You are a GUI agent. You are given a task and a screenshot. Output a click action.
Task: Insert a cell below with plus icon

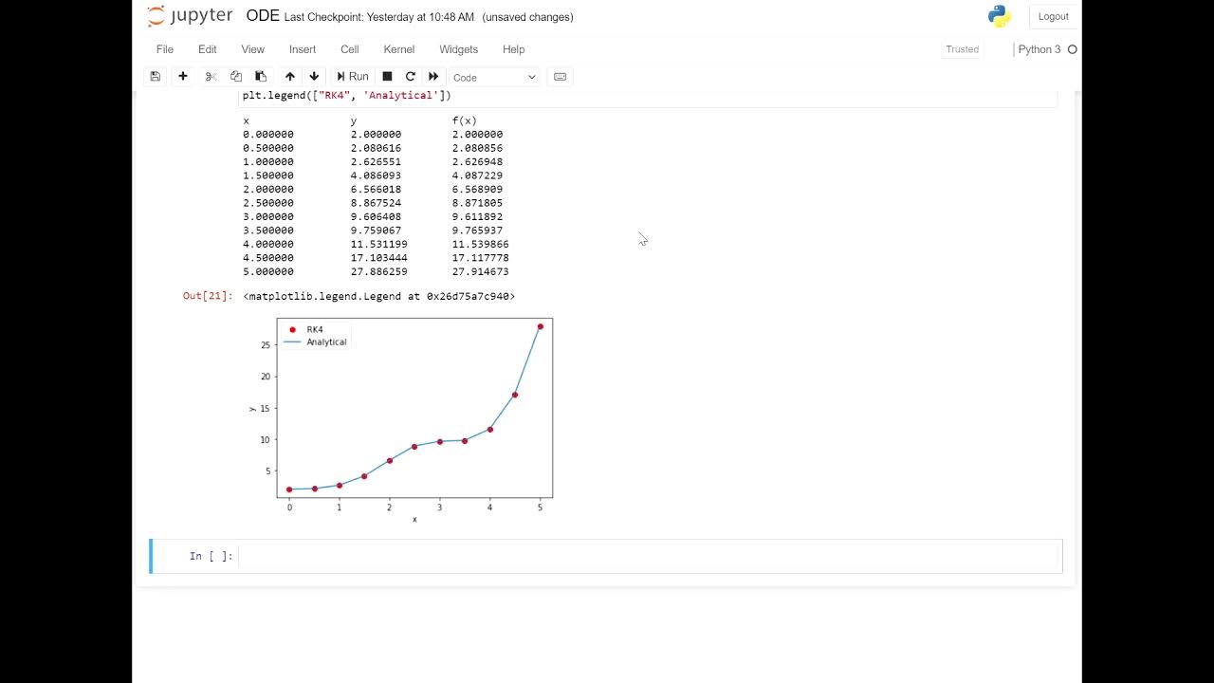183,77
